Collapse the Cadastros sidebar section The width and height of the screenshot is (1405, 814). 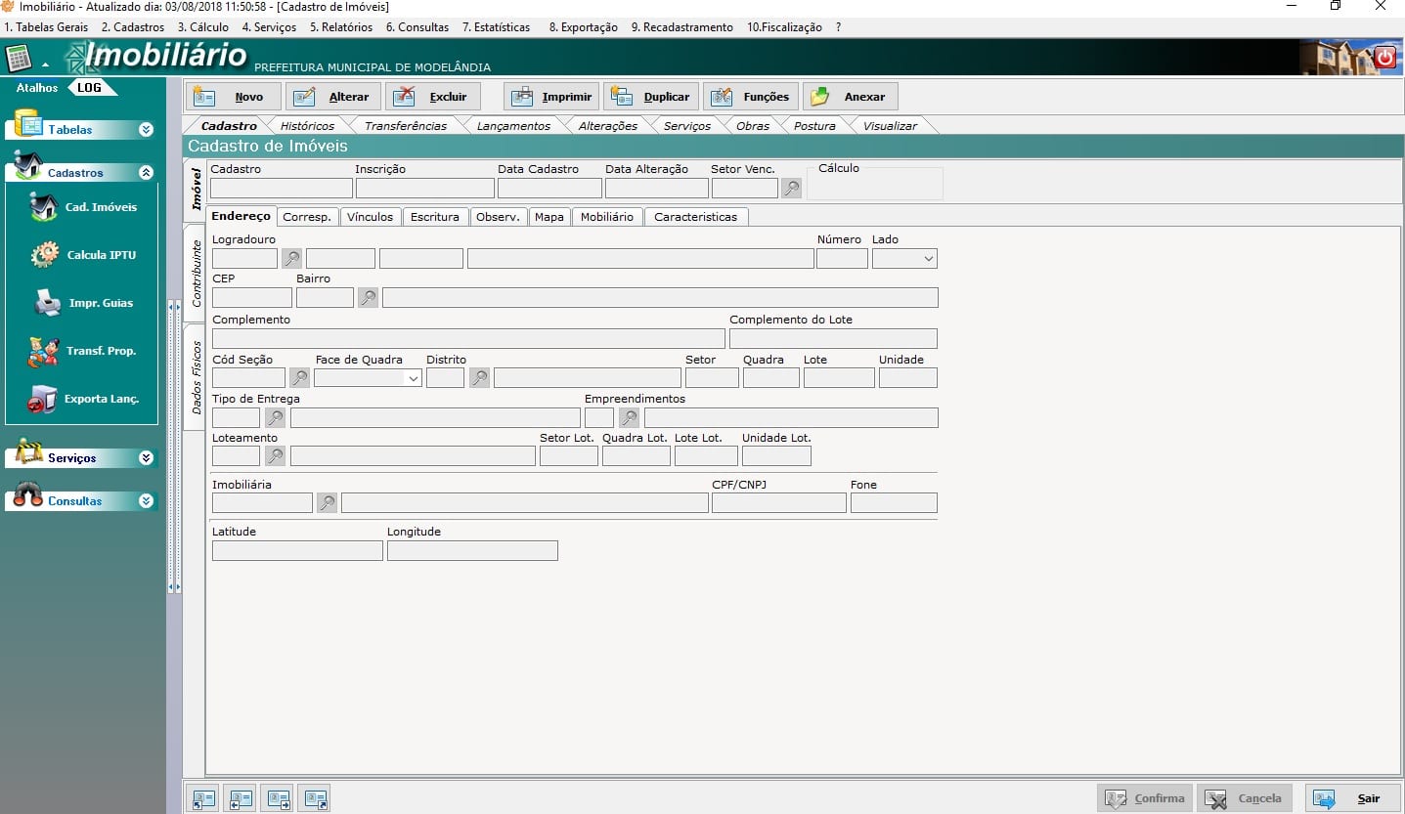(146, 173)
